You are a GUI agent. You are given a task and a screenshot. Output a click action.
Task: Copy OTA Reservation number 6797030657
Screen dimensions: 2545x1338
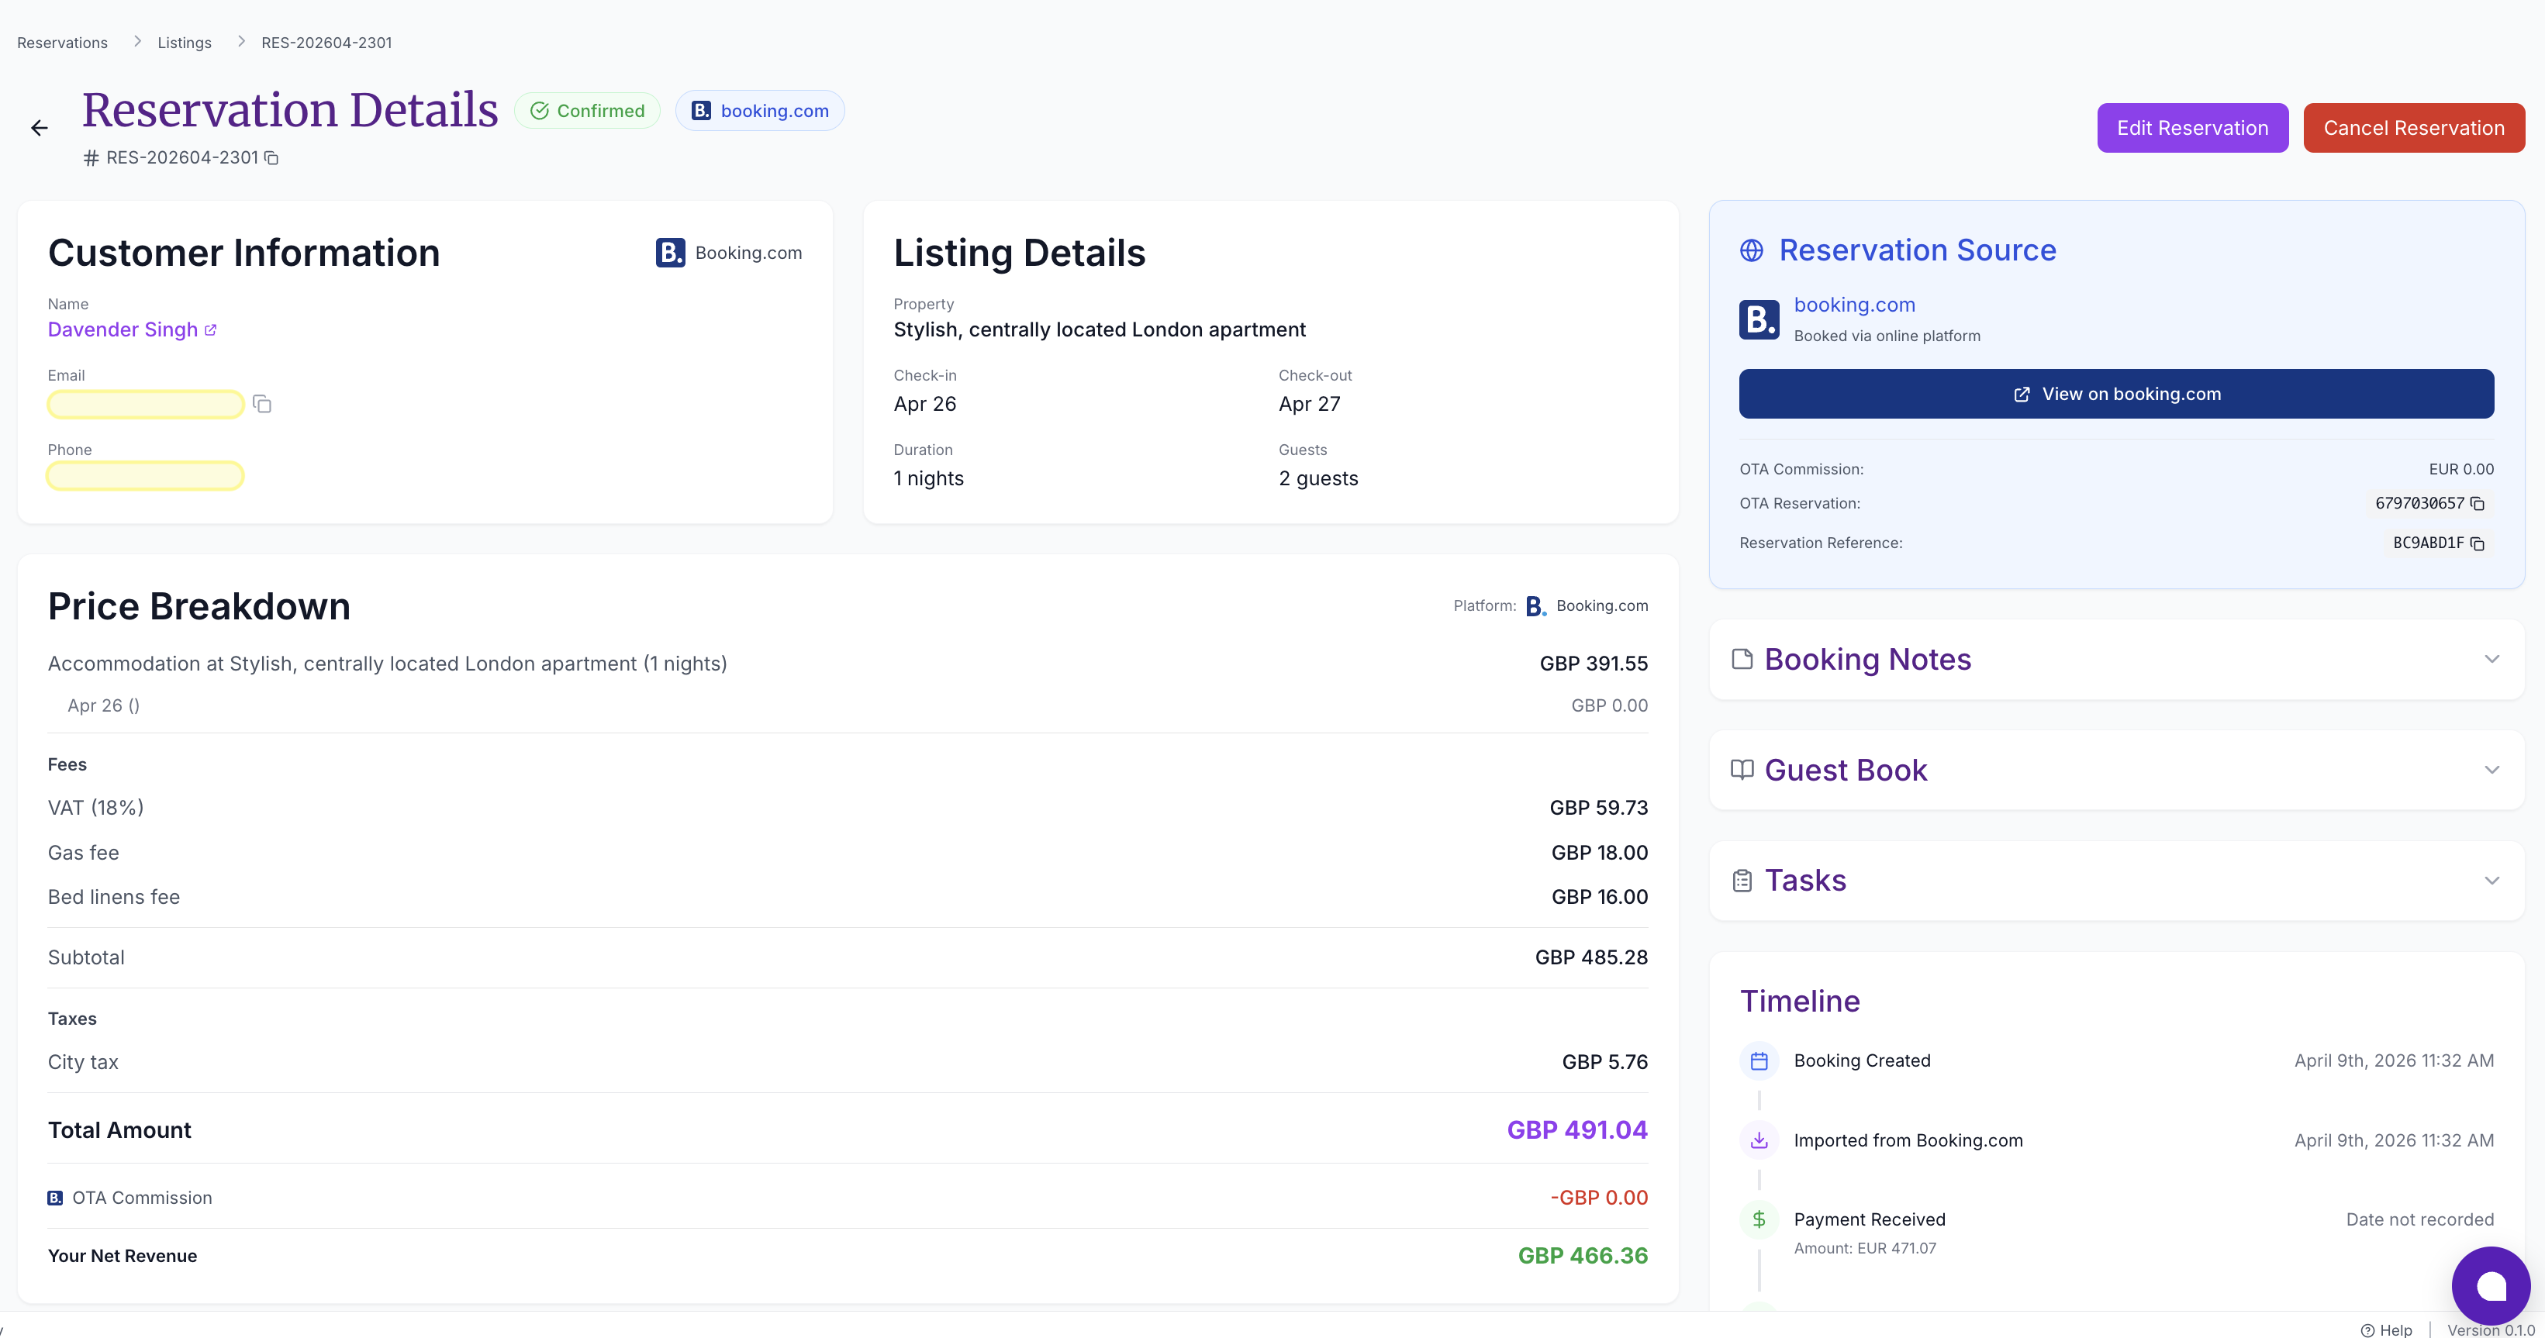(x=2478, y=504)
